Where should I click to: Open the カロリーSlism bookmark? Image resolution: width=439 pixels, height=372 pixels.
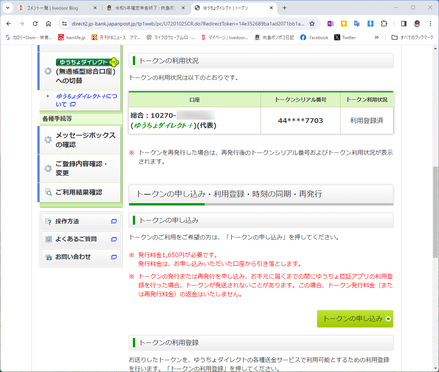click(29, 37)
